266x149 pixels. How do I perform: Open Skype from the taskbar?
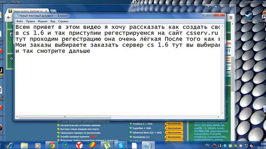[x=121, y=145]
